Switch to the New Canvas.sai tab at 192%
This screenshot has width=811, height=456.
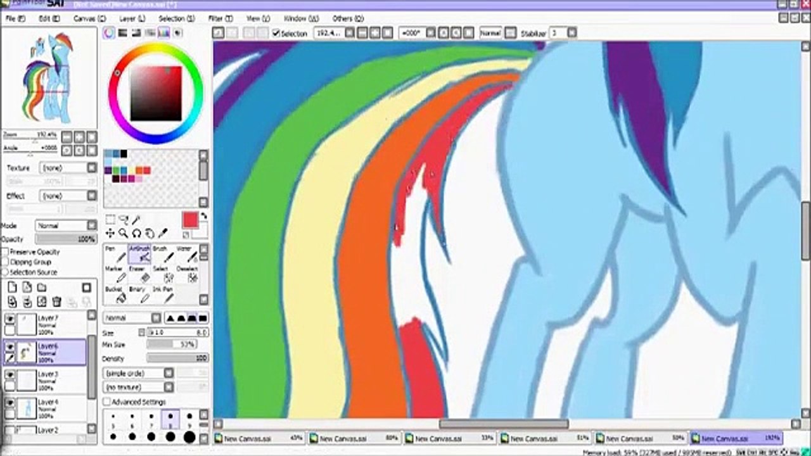click(x=736, y=438)
